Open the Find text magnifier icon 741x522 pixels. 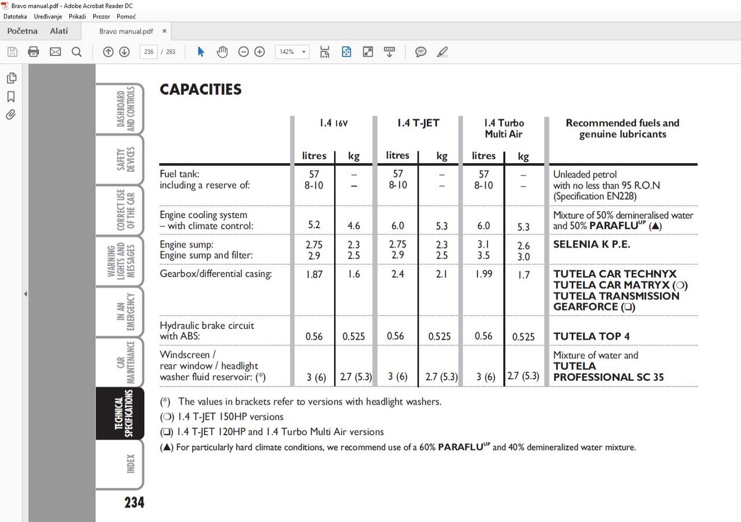[x=76, y=52]
